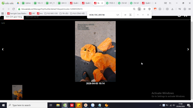This screenshot has height=108, width=193.
Task: Open the media playlist icon
Action: pos(180,9)
